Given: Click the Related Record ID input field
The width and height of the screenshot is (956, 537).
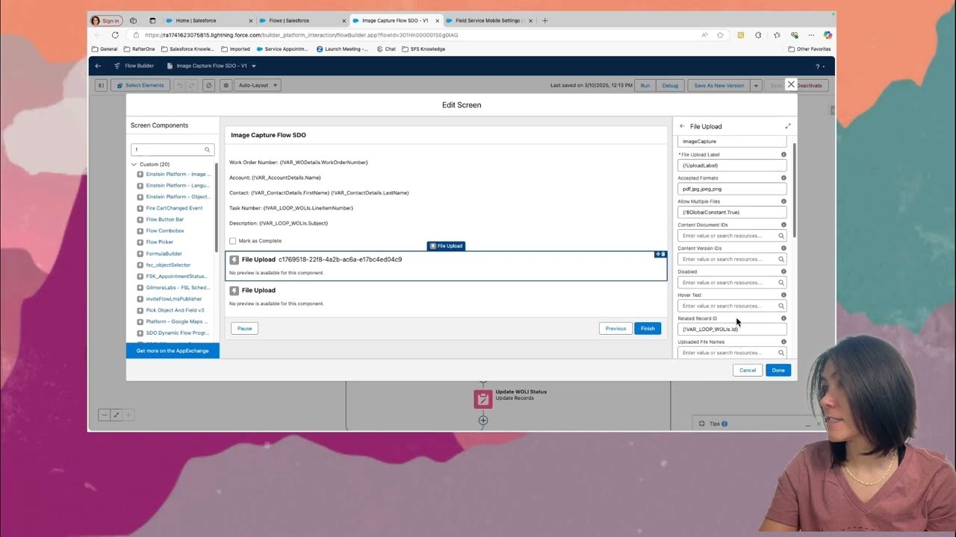Looking at the screenshot, I should 732,329.
